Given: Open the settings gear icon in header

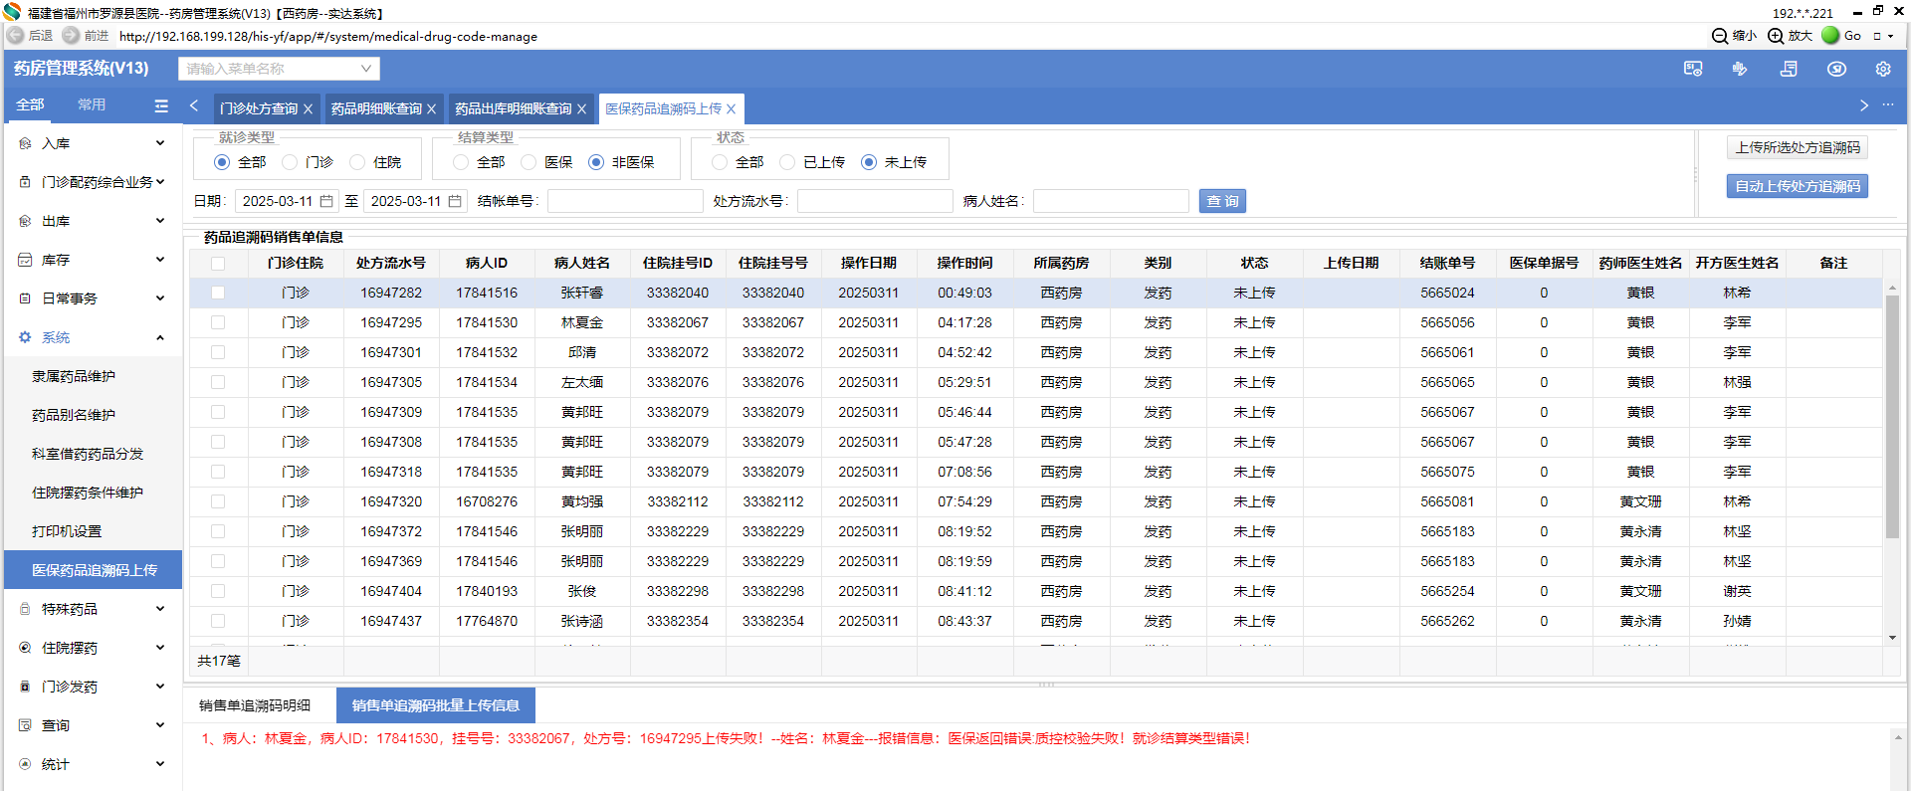Looking at the screenshot, I should pyautogui.click(x=1882, y=69).
